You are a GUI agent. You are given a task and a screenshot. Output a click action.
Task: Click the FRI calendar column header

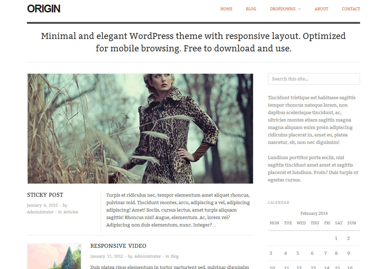point(327,223)
